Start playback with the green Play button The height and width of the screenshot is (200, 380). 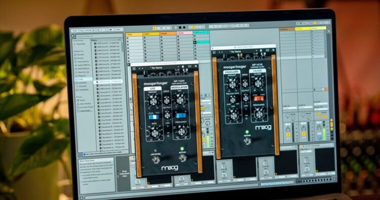click(176, 28)
